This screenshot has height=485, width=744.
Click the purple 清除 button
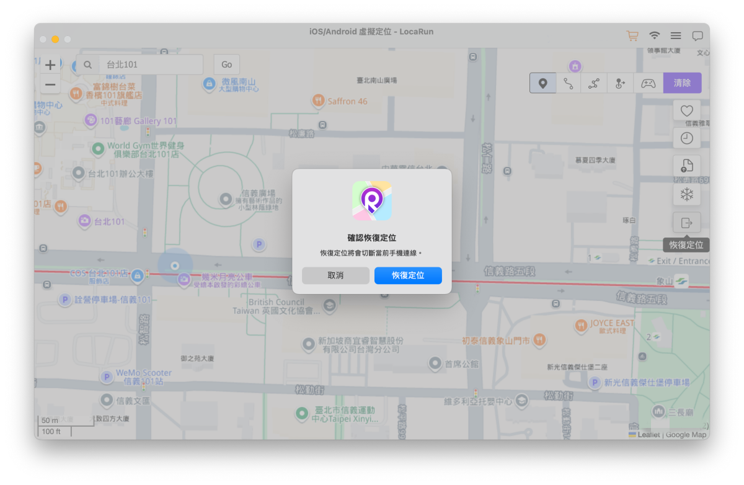point(682,83)
